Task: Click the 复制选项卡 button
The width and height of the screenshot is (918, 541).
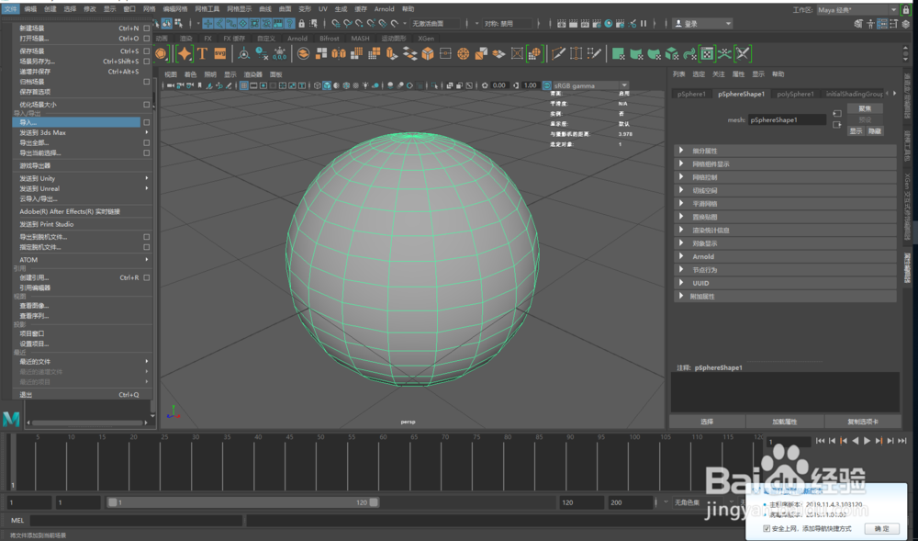Action: [862, 422]
